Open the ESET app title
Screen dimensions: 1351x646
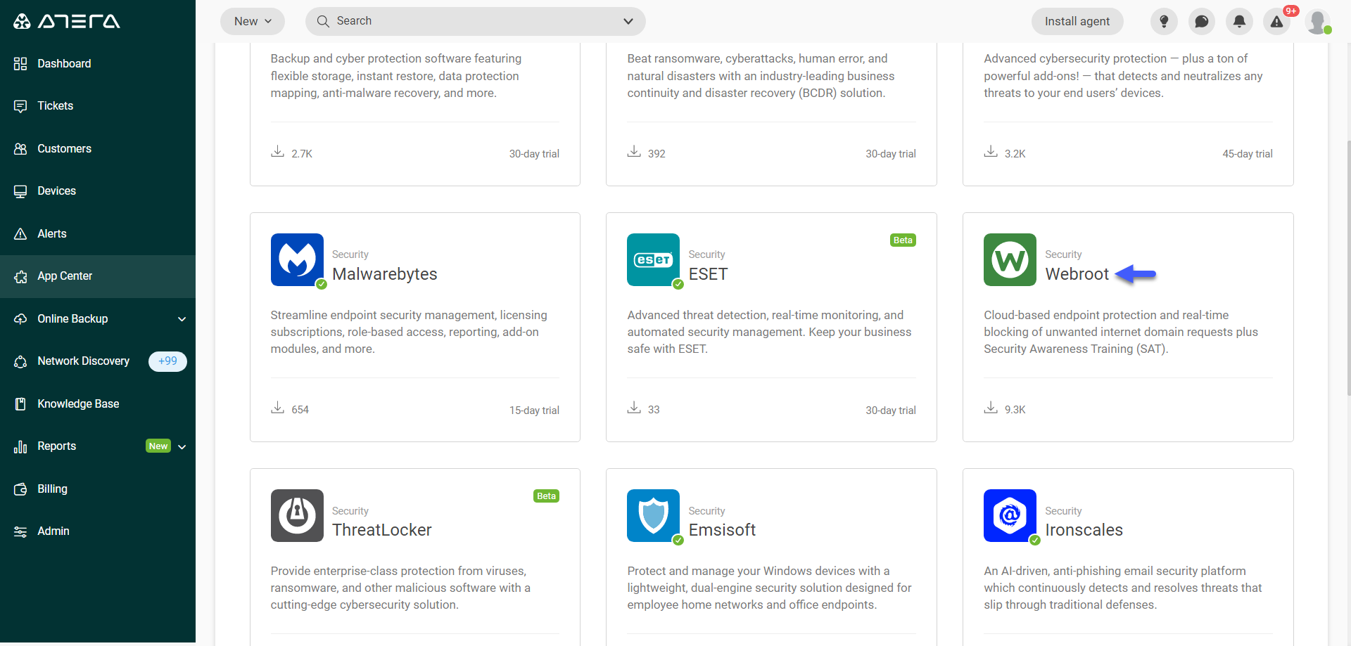(708, 274)
